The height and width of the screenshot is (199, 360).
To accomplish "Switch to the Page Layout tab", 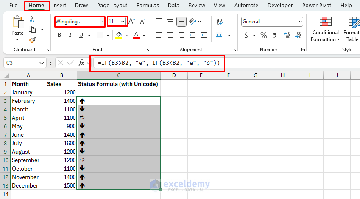I will [x=112, y=5].
